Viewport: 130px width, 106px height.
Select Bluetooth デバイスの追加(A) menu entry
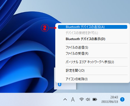pyautogui.click(x=93, y=27)
